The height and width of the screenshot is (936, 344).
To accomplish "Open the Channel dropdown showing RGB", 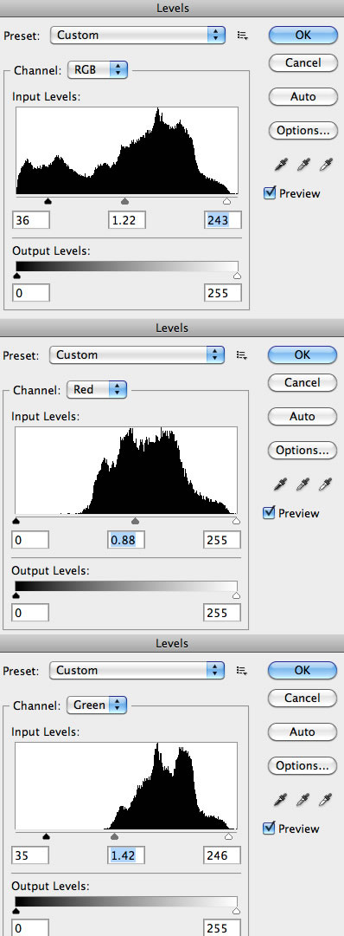I will [99, 70].
